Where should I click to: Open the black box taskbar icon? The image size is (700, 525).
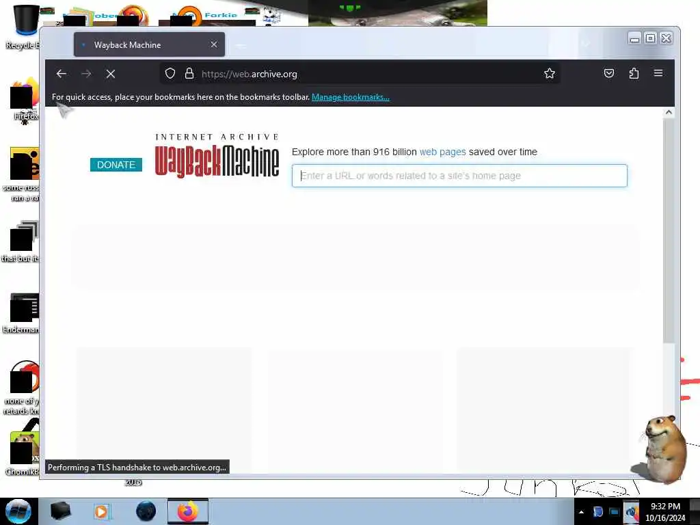coord(60,511)
